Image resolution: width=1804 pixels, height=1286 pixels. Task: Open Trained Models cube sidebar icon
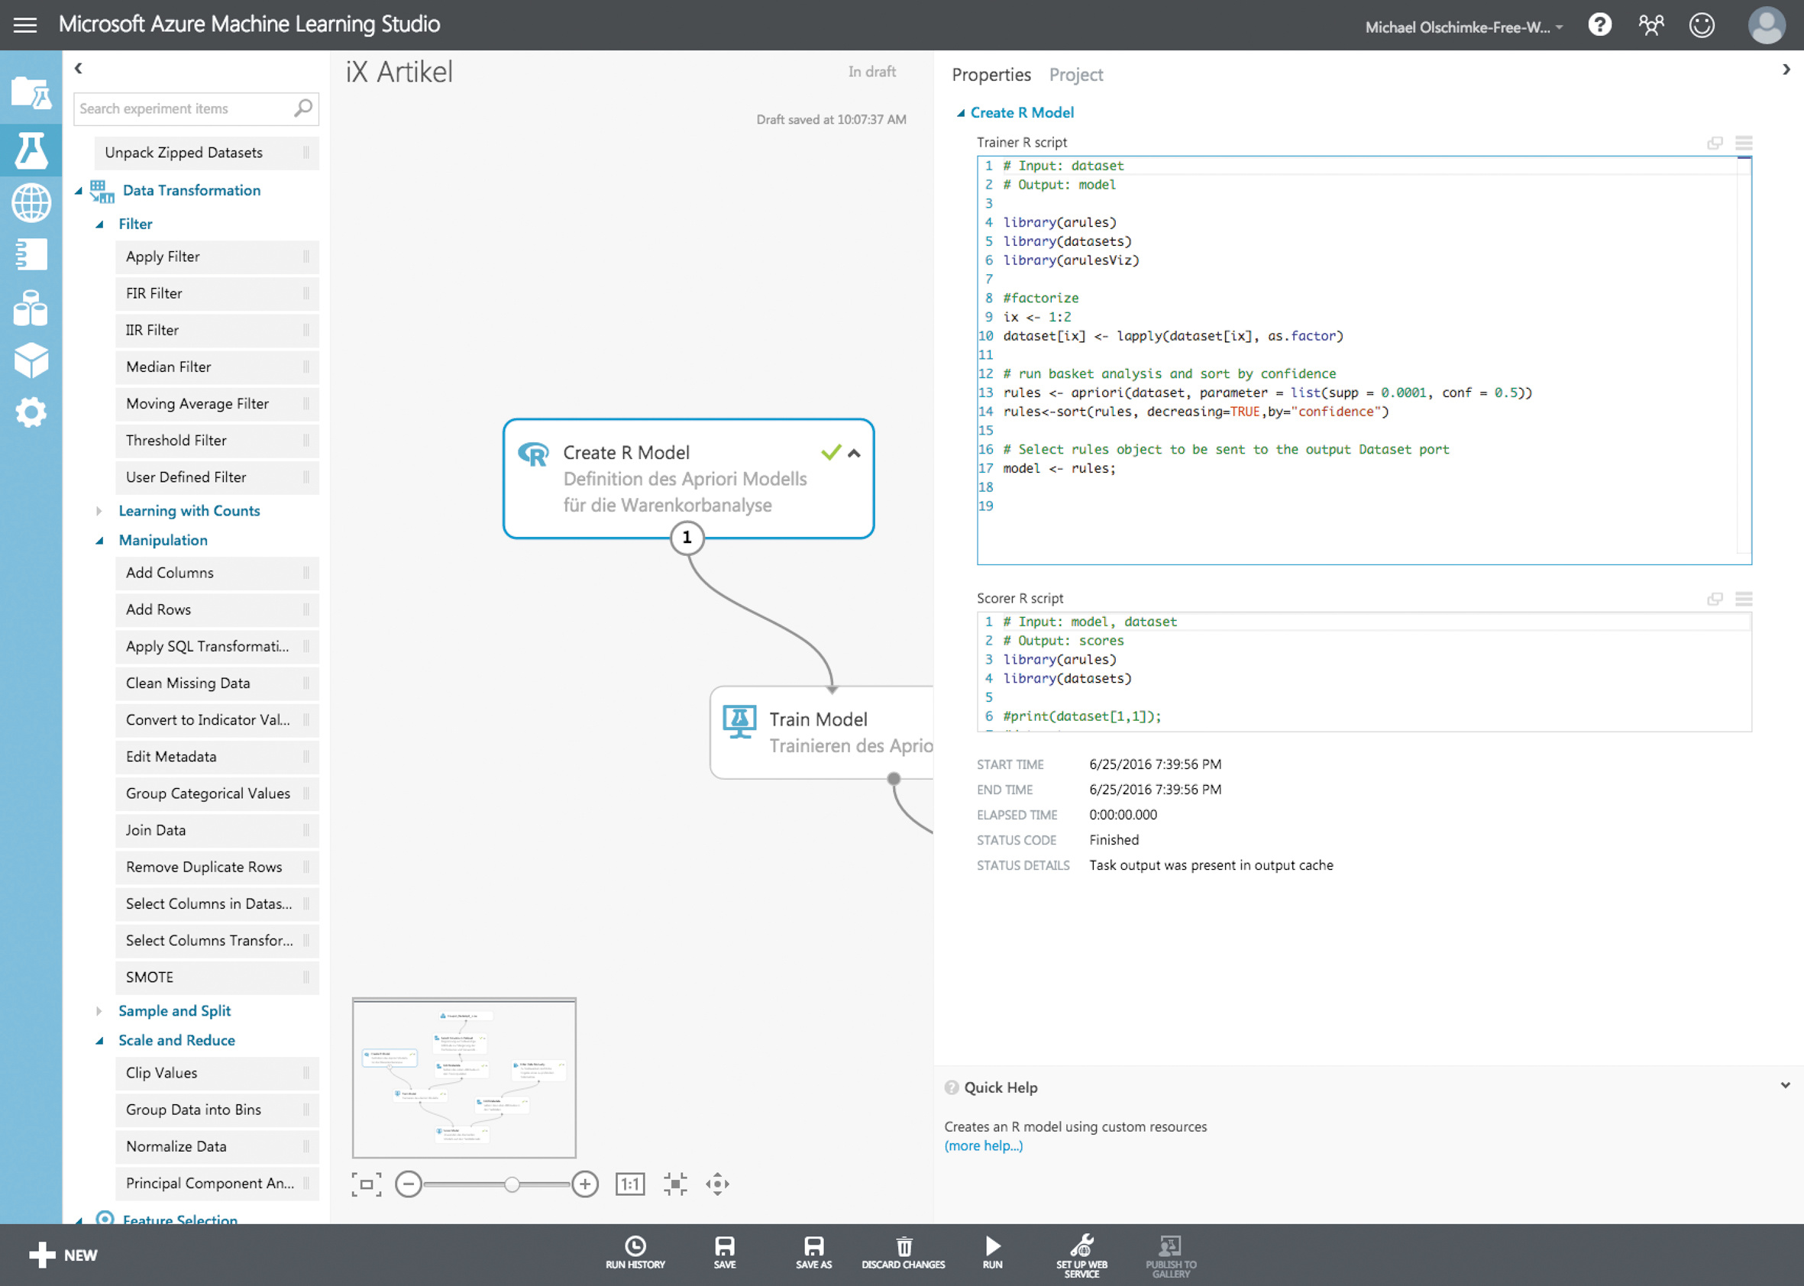click(x=31, y=360)
